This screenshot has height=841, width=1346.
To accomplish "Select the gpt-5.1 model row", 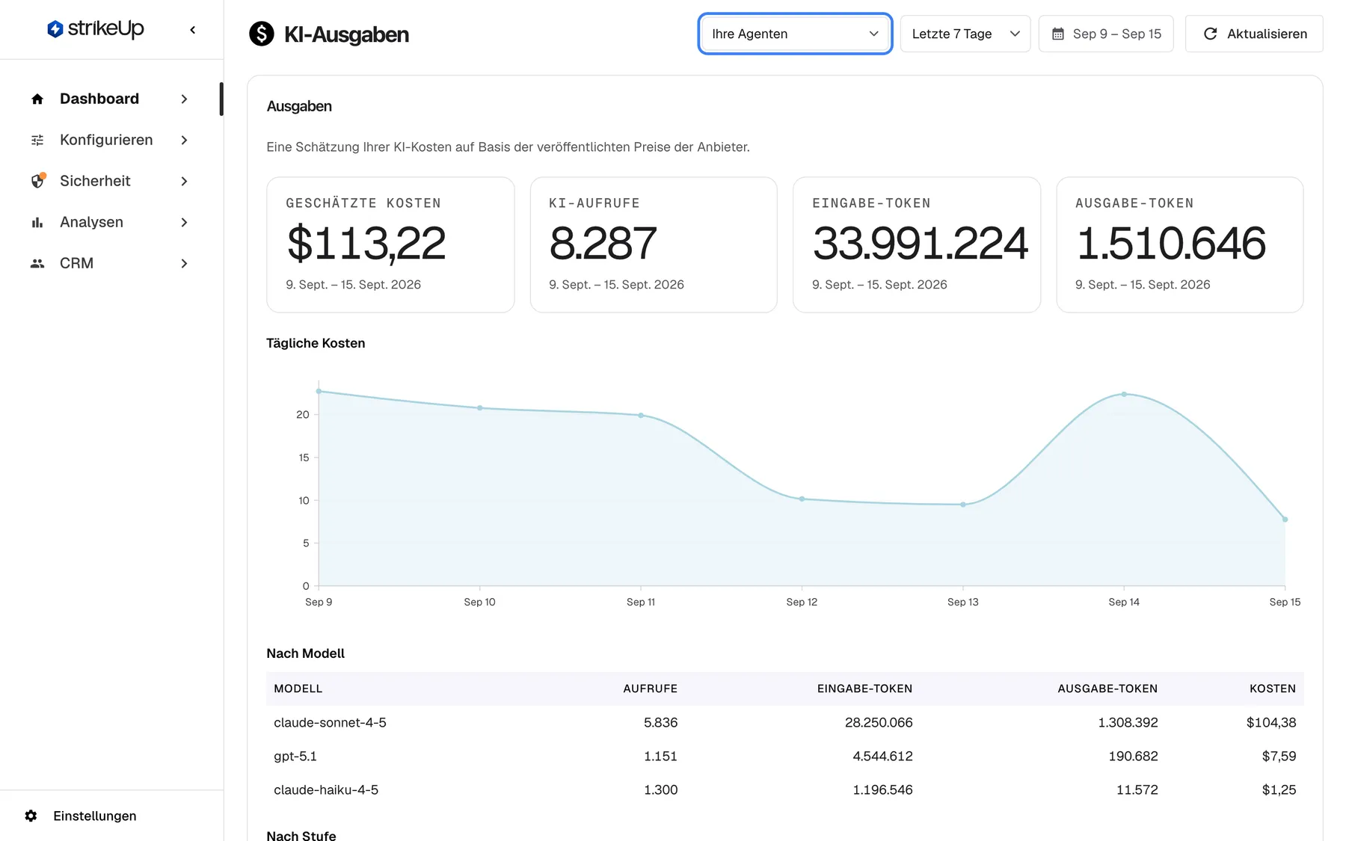I will click(784, 756).
